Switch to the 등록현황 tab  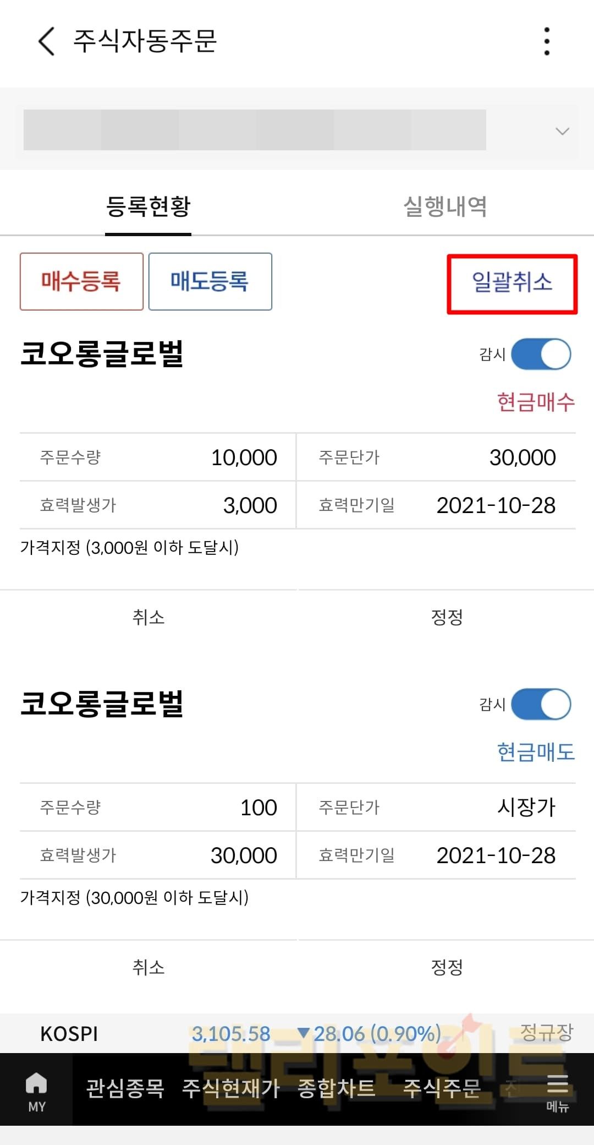(148, 207)
